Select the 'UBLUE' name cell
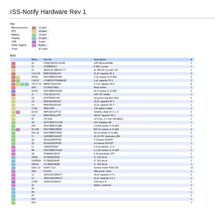This screenshot has width=215, height=214. coord(35,164)
